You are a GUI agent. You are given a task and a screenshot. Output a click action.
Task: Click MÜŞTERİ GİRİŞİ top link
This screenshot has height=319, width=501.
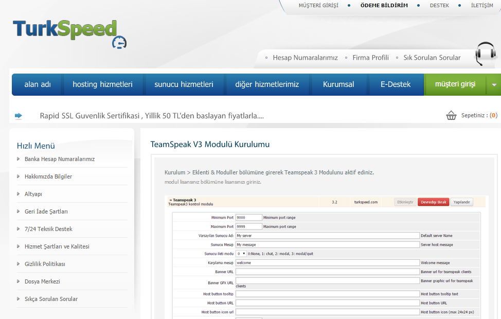[x=318, y=6]
